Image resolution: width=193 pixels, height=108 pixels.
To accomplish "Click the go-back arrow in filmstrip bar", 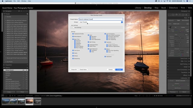I will (13, 96).
